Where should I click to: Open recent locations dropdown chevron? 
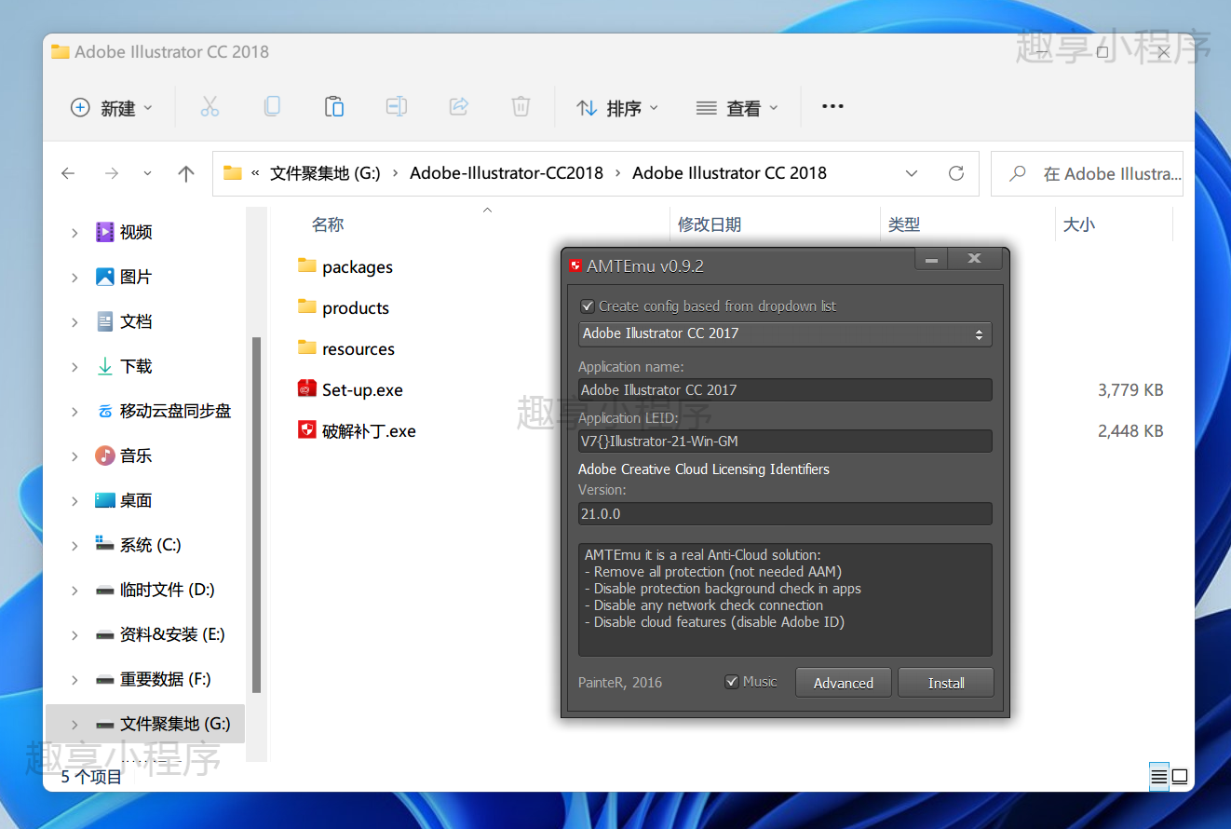tap(147, 173)
